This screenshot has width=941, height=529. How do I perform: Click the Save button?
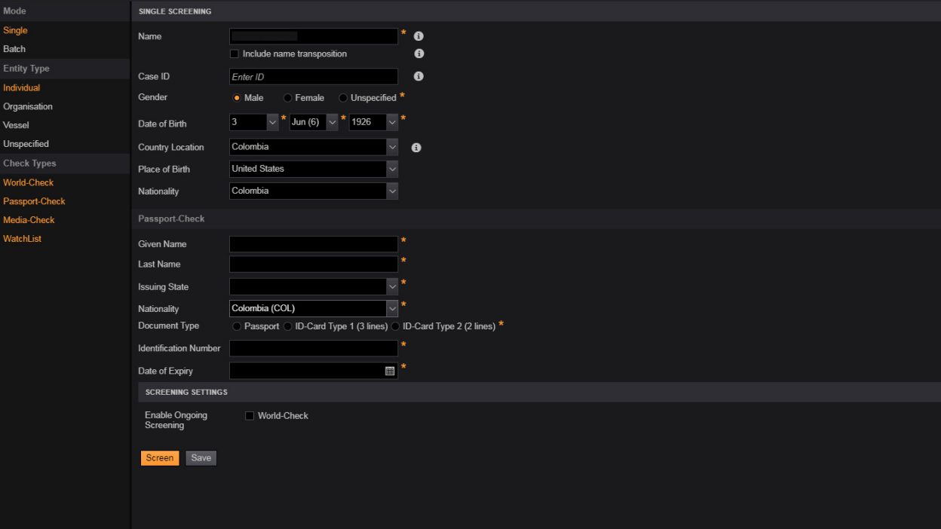(x=201, y=458)
